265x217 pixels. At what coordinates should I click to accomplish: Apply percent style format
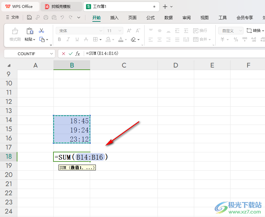(236, 39)
